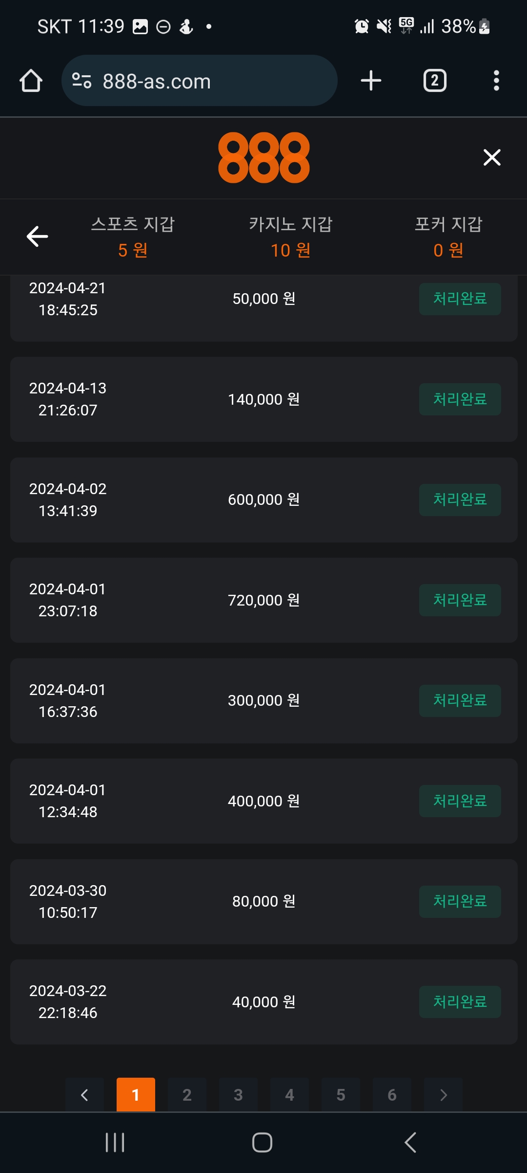The height and width of the screenshot is (1173, 527).
Task: Select the 스포츠 지갑 wallet
Action: 133,237
